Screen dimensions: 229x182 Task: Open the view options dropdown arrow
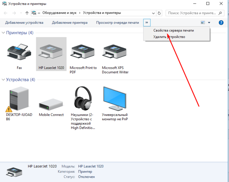pos(209,23)
